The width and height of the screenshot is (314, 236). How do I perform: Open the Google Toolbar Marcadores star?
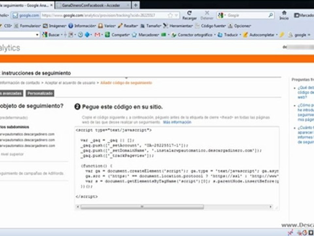(145, 35)
